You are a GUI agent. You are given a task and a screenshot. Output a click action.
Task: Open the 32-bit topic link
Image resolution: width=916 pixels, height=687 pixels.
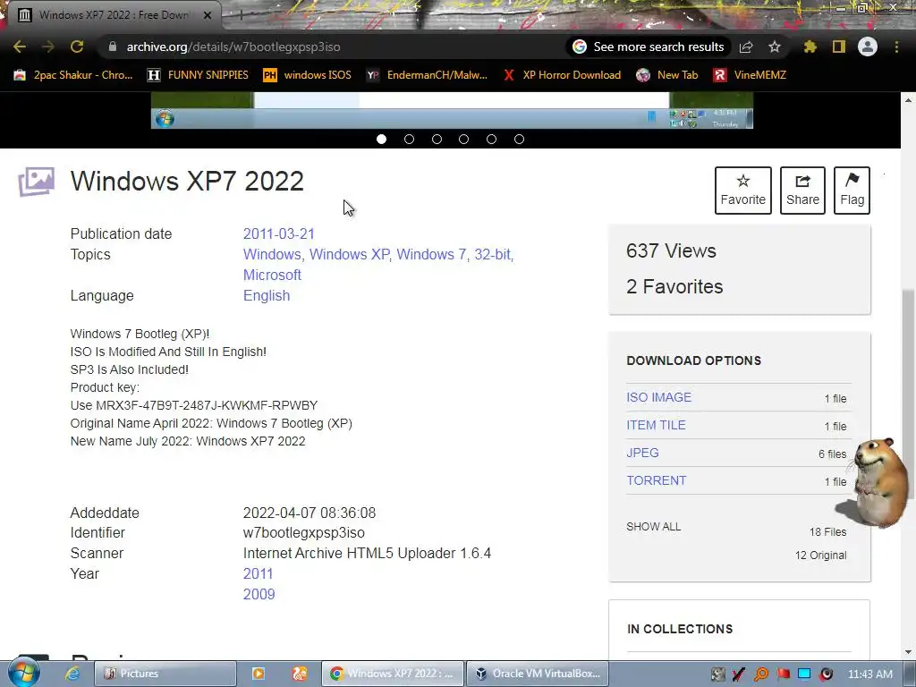492,255
